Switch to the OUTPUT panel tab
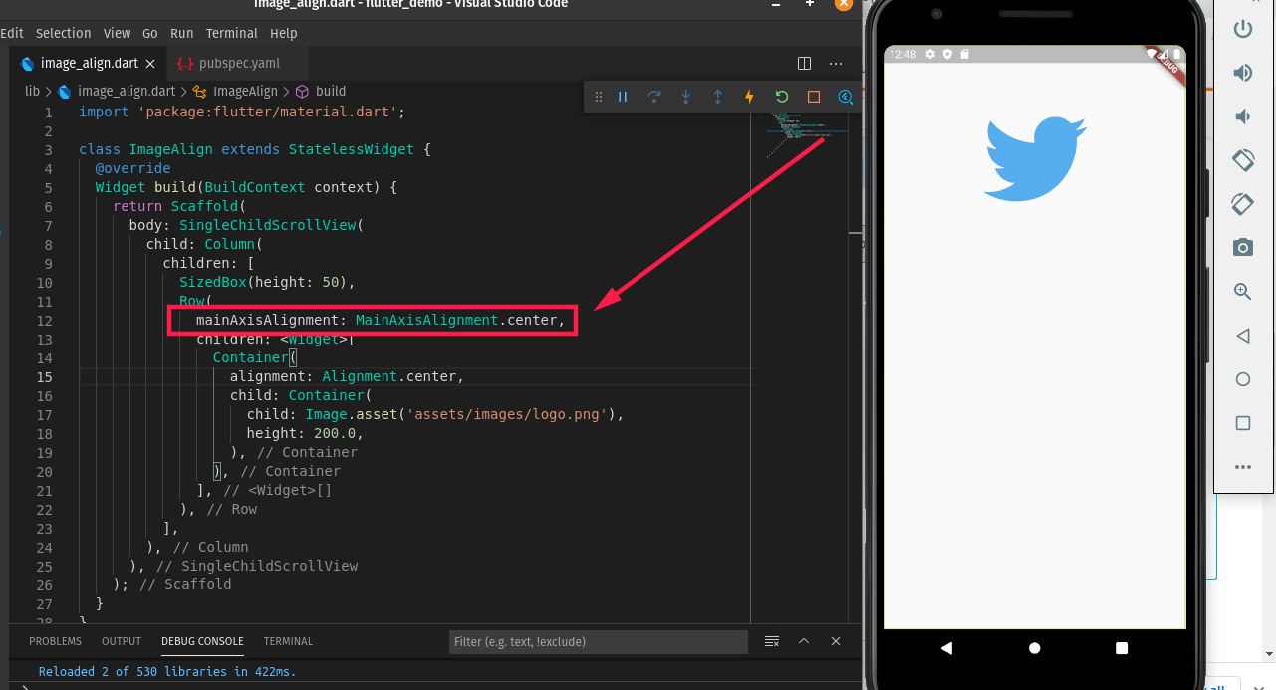Viewport: 1276px width, 690px height. (122, 641)
